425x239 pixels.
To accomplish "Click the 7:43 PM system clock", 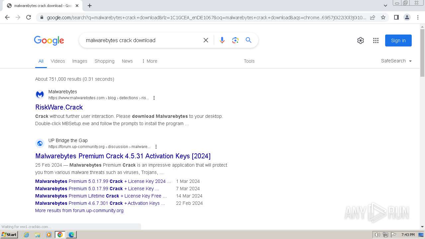I will click(x=408, y=235).
